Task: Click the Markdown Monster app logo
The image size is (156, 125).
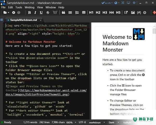Action: pos(3,3)
